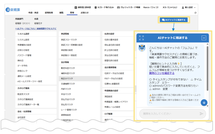Open システム設定 menu item
Screen dimensions: 215x134
tap(23, 40)
